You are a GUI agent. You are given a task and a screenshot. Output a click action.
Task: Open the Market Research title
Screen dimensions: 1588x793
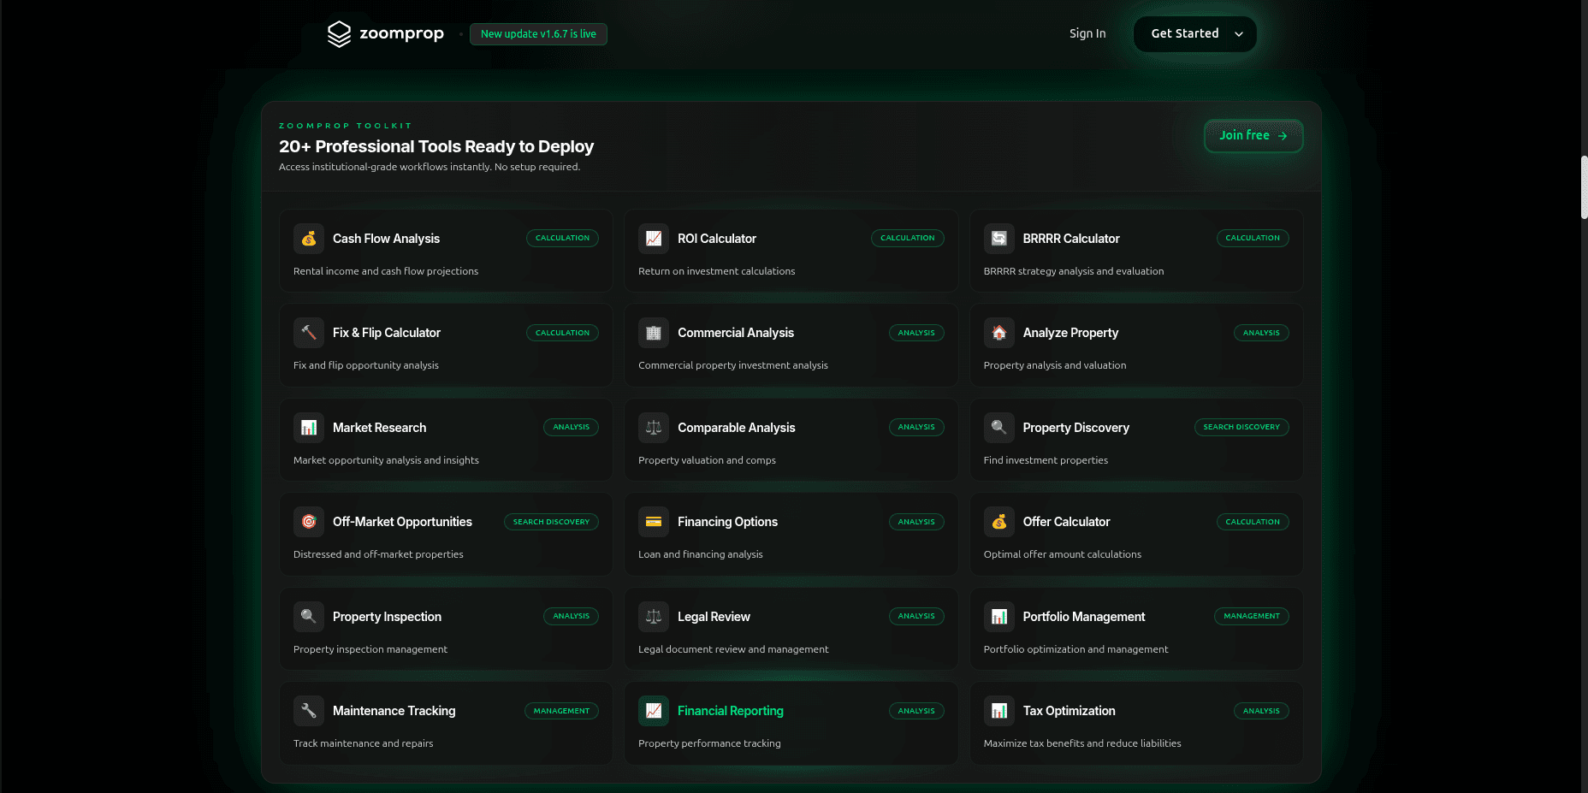pyautogui.click(x=379, y=428)
